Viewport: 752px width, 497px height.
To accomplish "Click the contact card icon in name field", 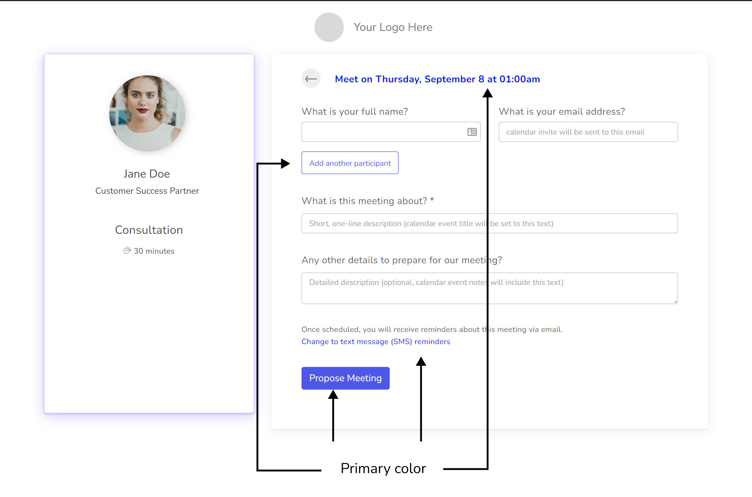I will [x=472, y=132].
